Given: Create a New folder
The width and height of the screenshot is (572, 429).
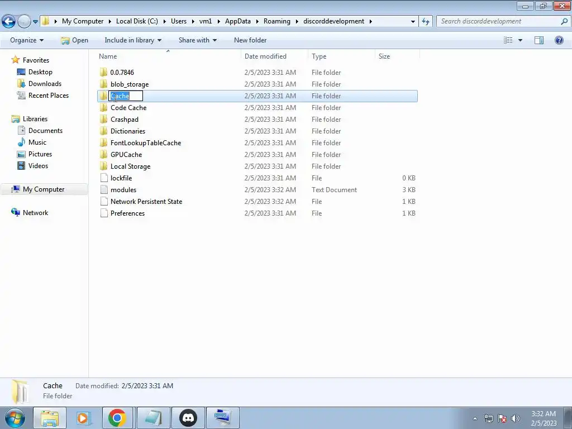Looking at the screenshot, I should [x=250, y=40].
